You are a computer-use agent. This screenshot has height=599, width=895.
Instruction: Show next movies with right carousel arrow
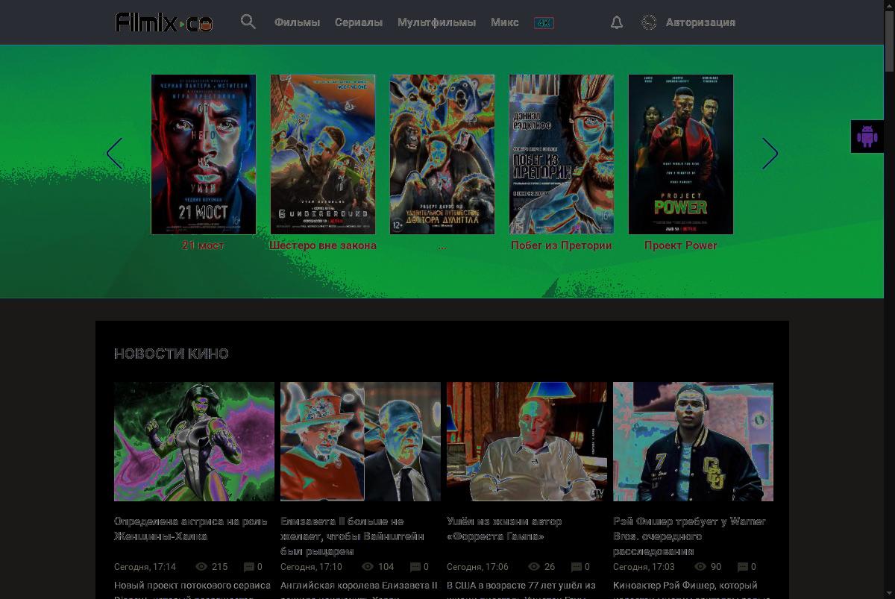point(770,154)
